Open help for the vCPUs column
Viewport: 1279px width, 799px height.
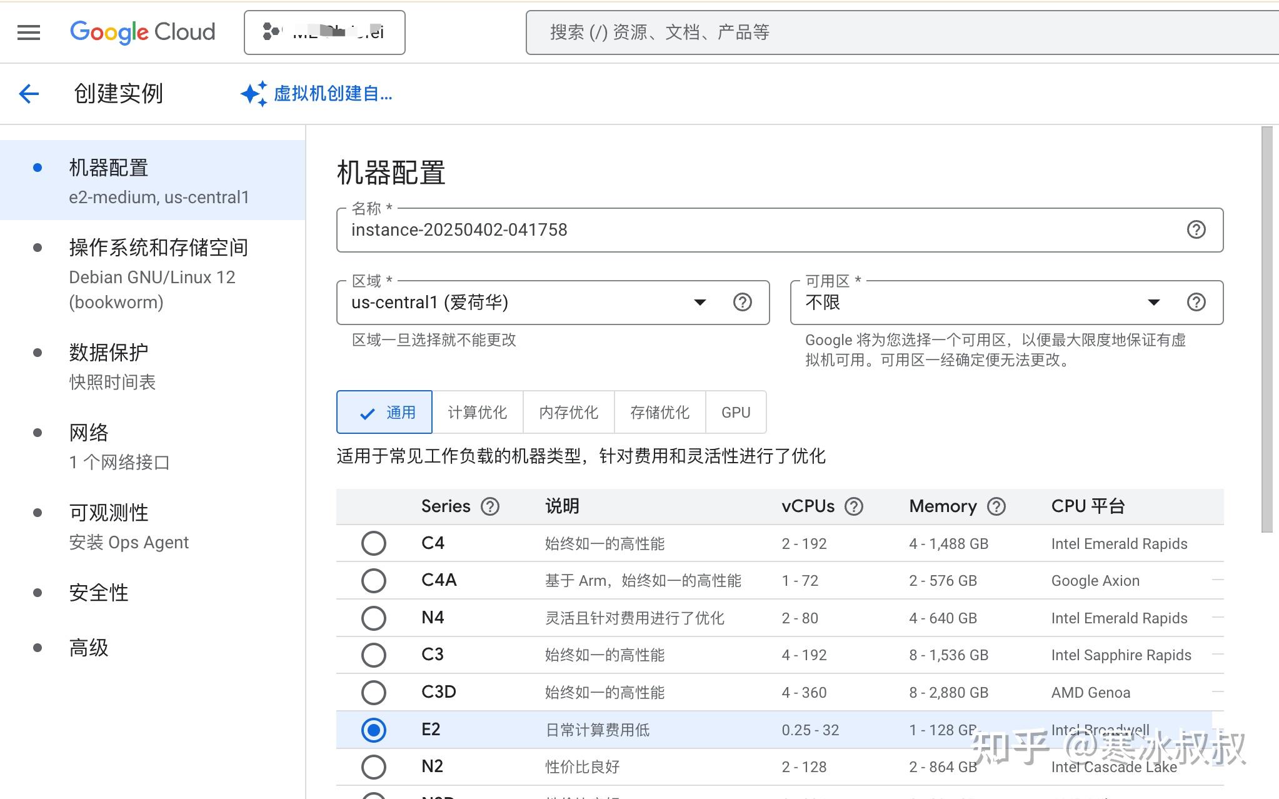point(855,506)
